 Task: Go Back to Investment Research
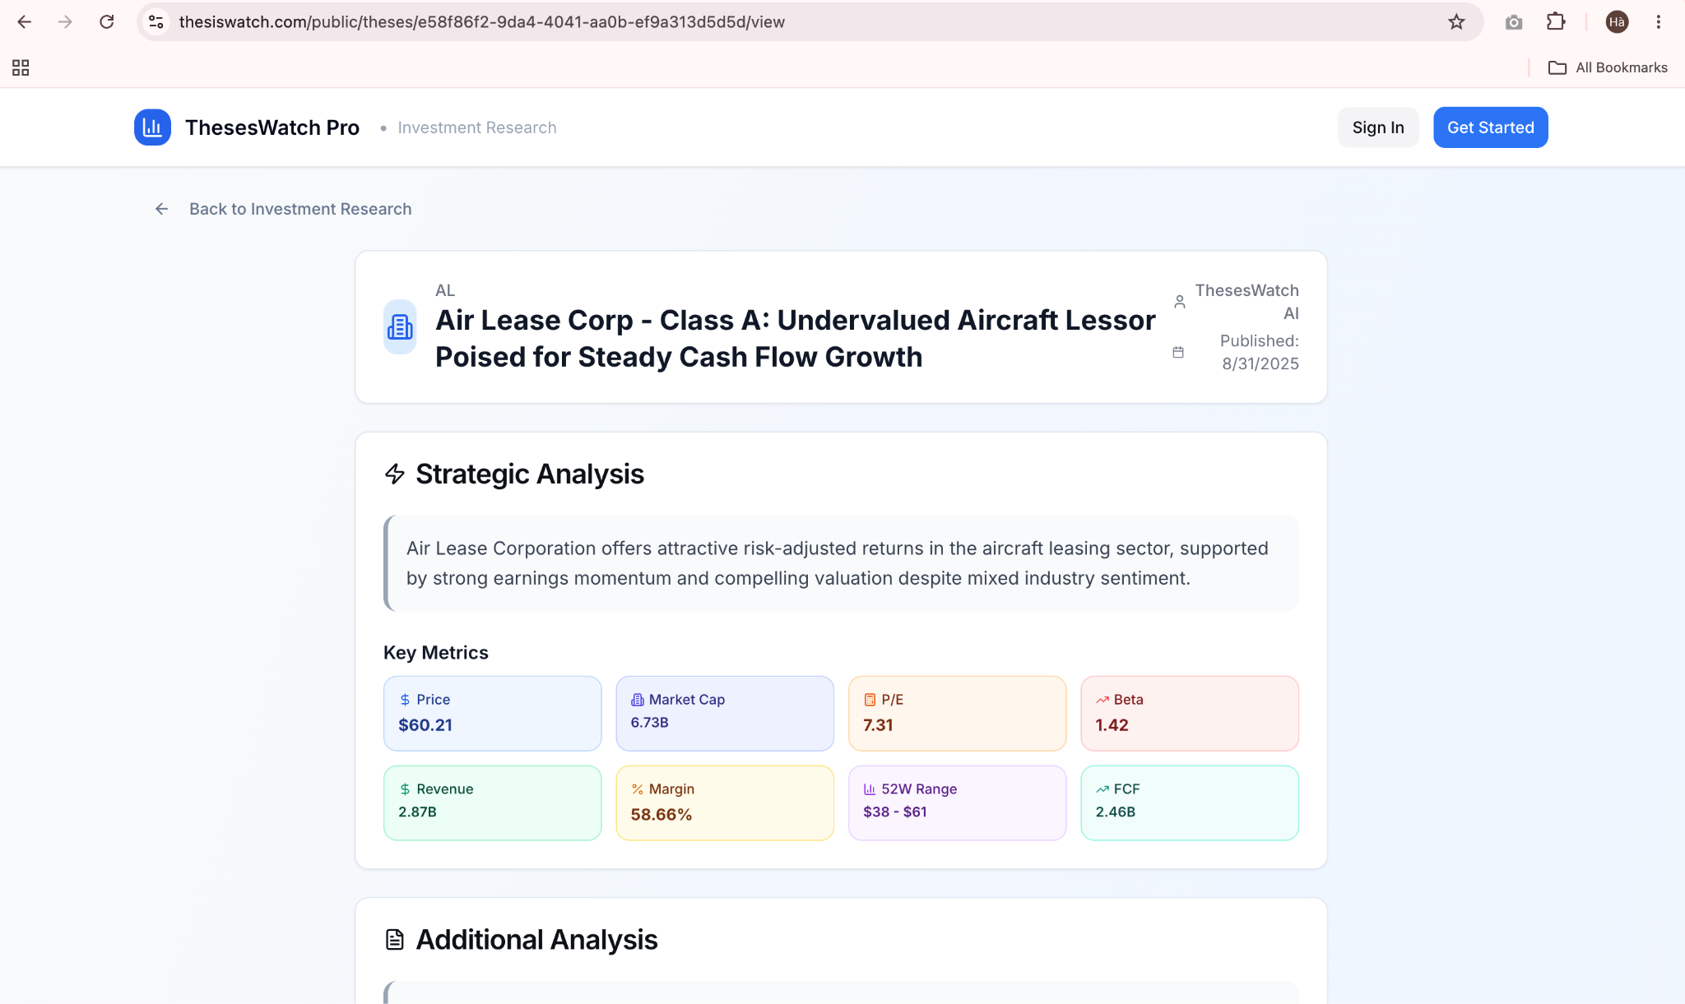pos(300,209)
